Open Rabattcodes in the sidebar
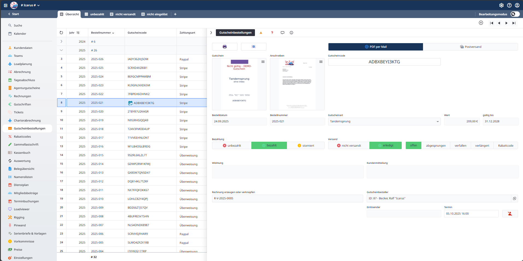 22,137
